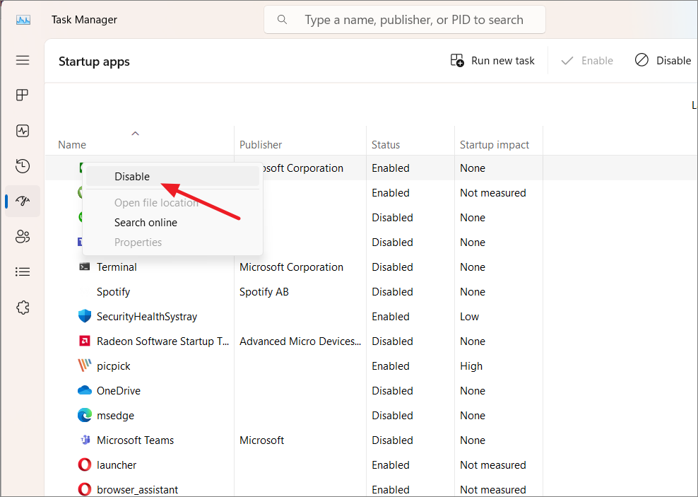Click the Terminal app icon
698x497 pixels.
pyautogui.click(x=86, y=267)
